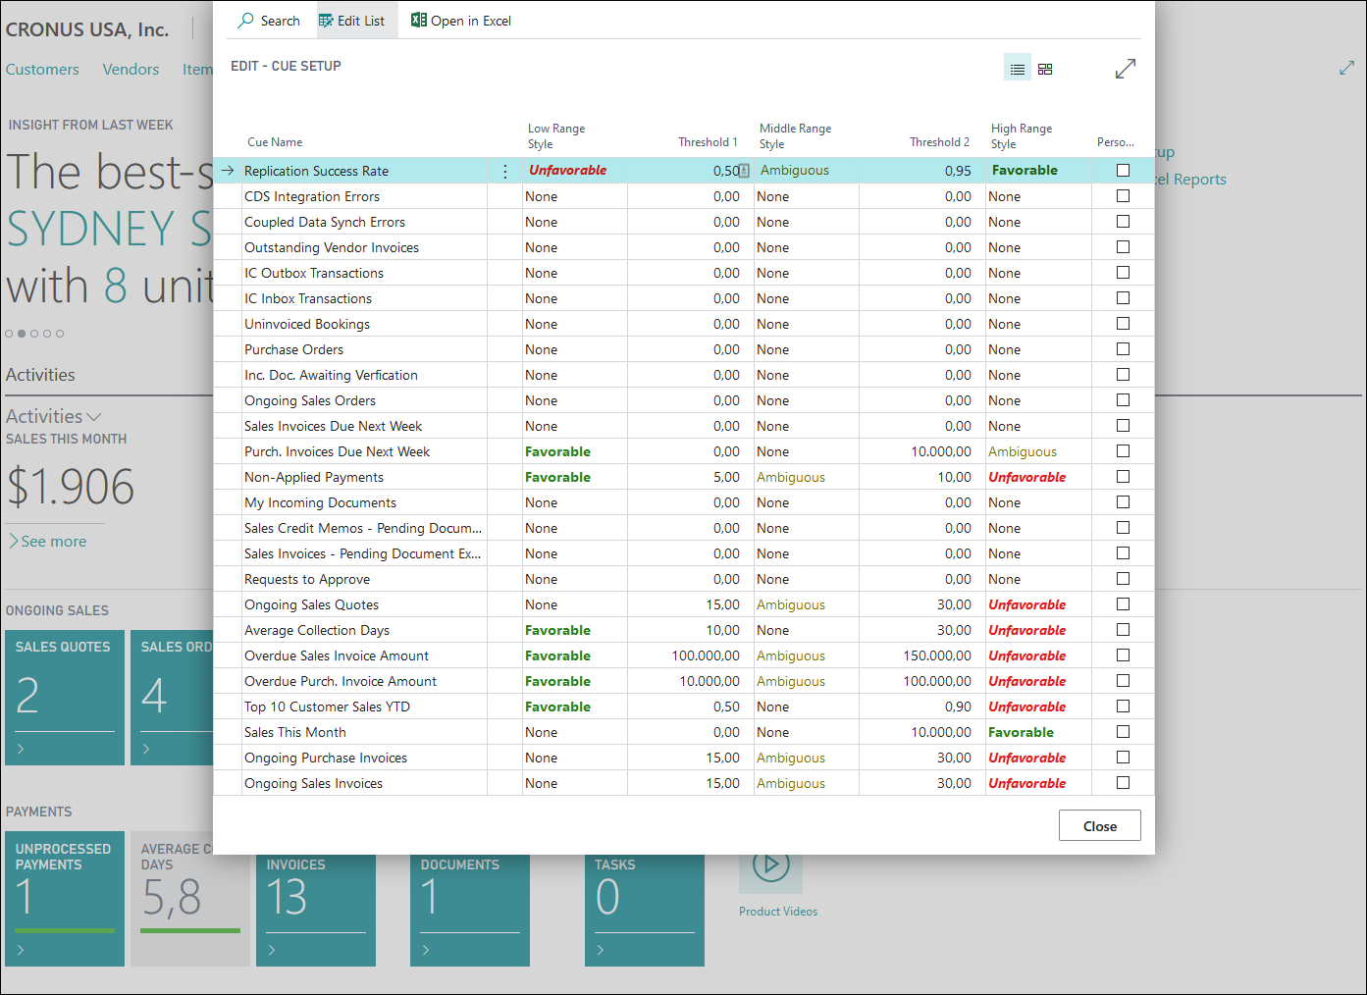
Task: Click Edit List action label
Action: coord(361,21)
